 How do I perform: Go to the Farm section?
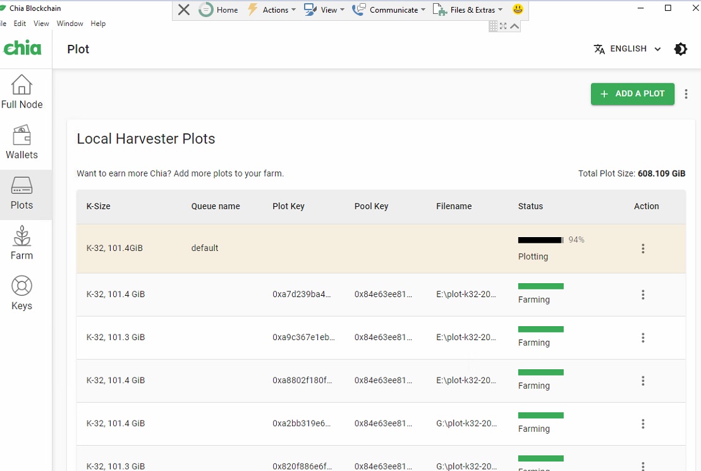tap(22, 243)
